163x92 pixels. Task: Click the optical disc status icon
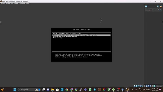coord(137,86)
